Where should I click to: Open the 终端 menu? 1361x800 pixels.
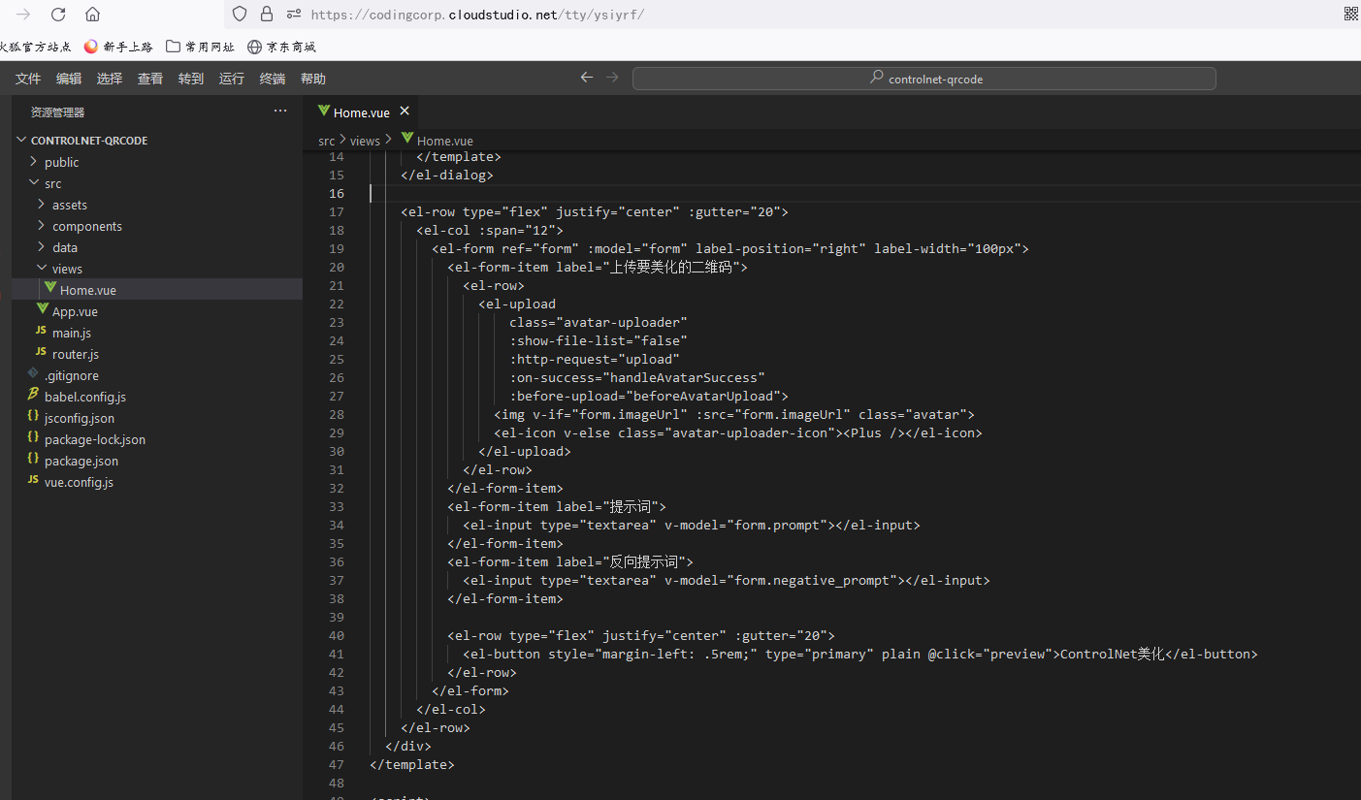[273, 79]
